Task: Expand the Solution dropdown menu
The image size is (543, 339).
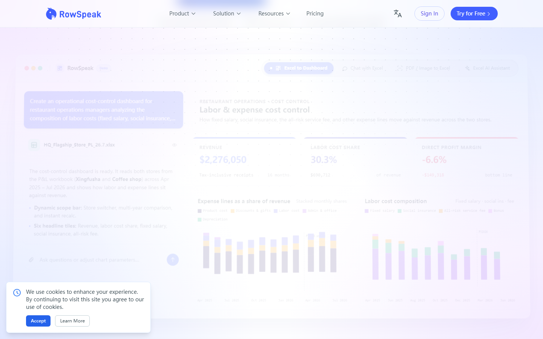Action: pos(227,14)
